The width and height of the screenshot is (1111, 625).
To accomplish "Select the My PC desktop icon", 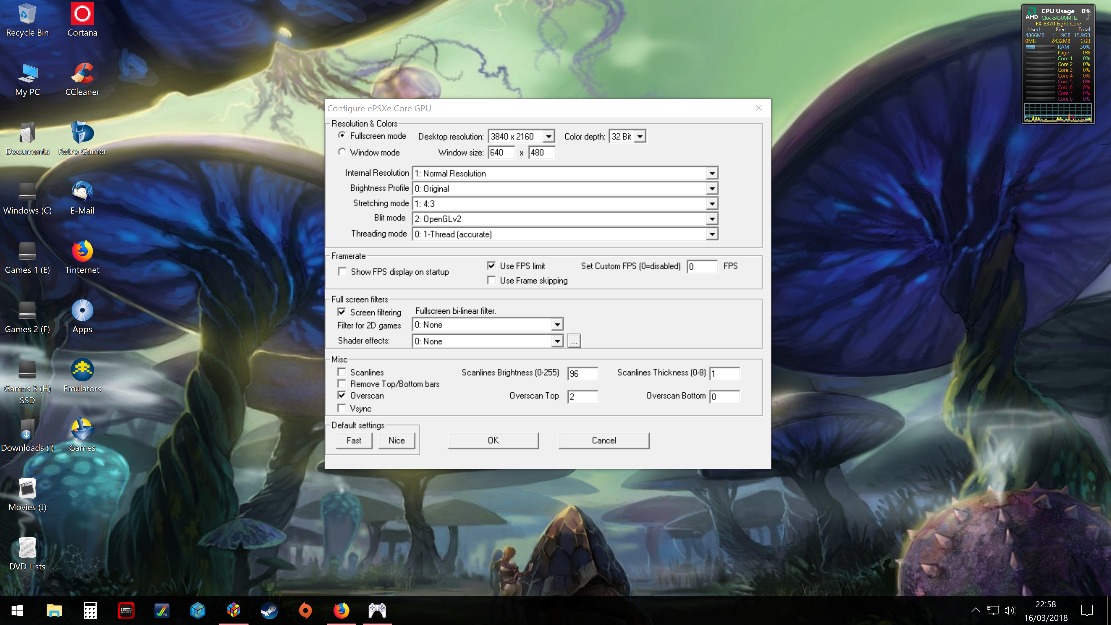I will tap(27, 79).
